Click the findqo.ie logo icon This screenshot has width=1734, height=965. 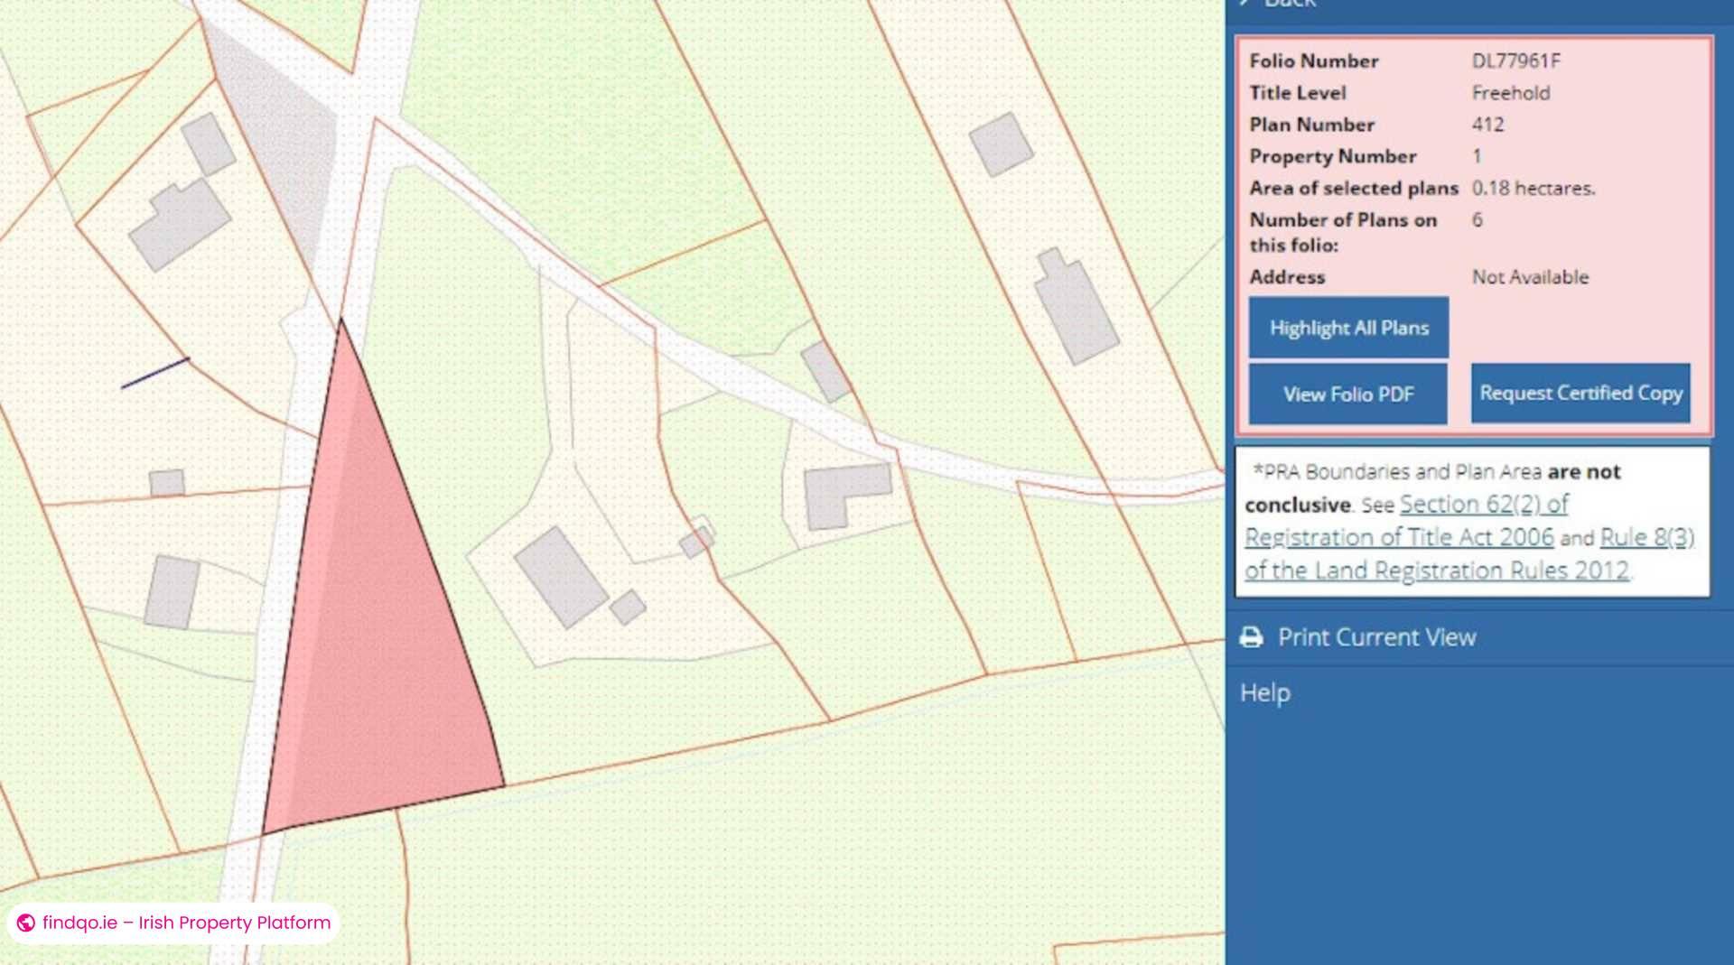24,923
